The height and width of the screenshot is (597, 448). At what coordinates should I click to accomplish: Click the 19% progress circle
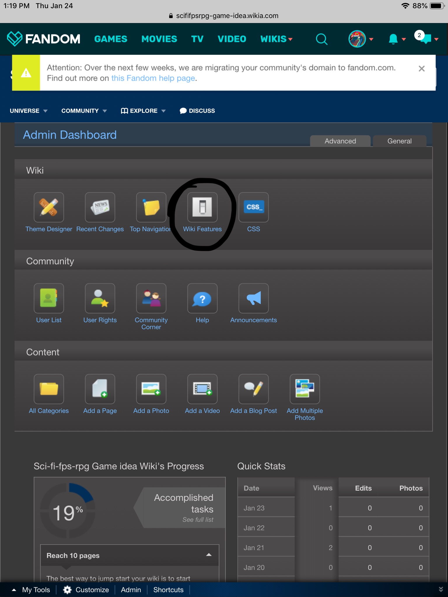click(68, 511)
